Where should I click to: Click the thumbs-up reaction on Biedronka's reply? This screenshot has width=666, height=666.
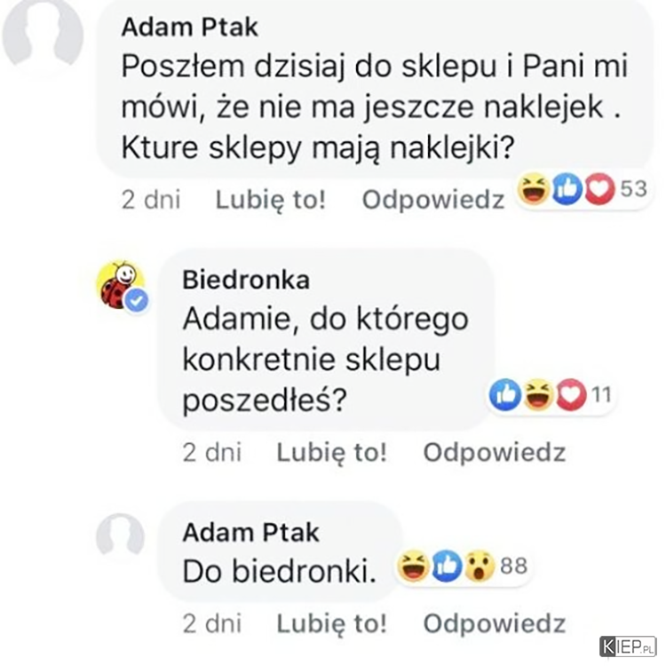(x=505, y=394)
